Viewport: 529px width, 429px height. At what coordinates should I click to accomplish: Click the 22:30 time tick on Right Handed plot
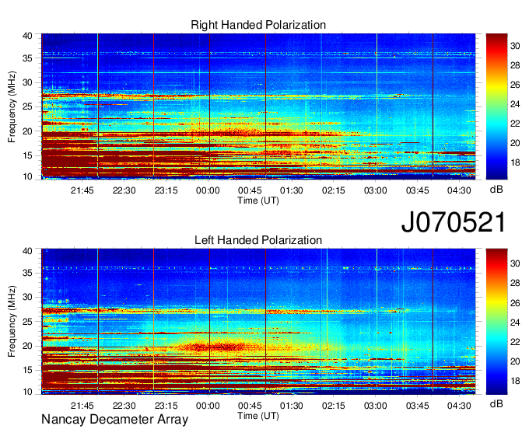[x=124, y=190]
